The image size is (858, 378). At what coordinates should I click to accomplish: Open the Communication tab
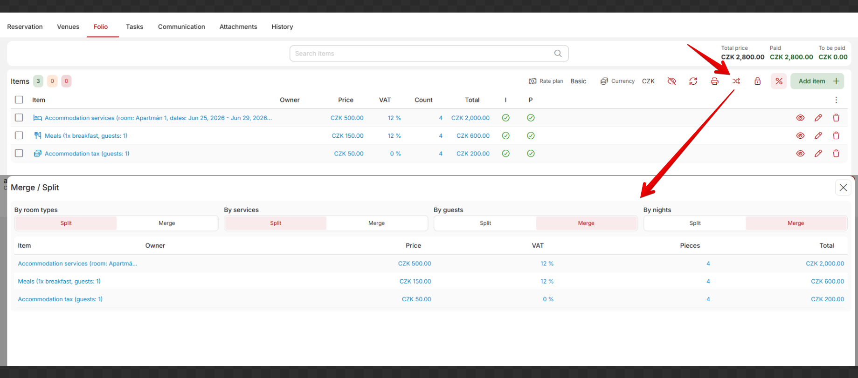coord(181,27)
